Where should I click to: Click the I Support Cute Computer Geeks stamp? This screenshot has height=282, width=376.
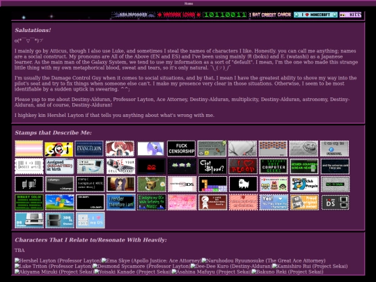click(274, 166)
